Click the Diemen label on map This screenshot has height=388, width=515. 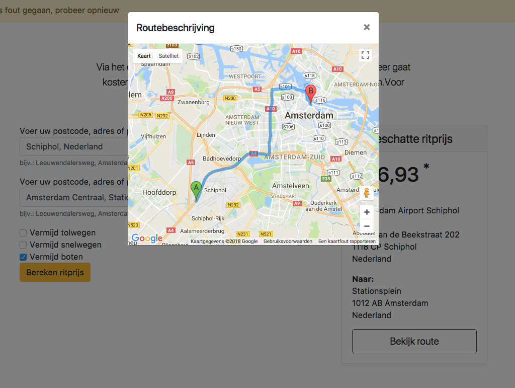pos(356,152)
